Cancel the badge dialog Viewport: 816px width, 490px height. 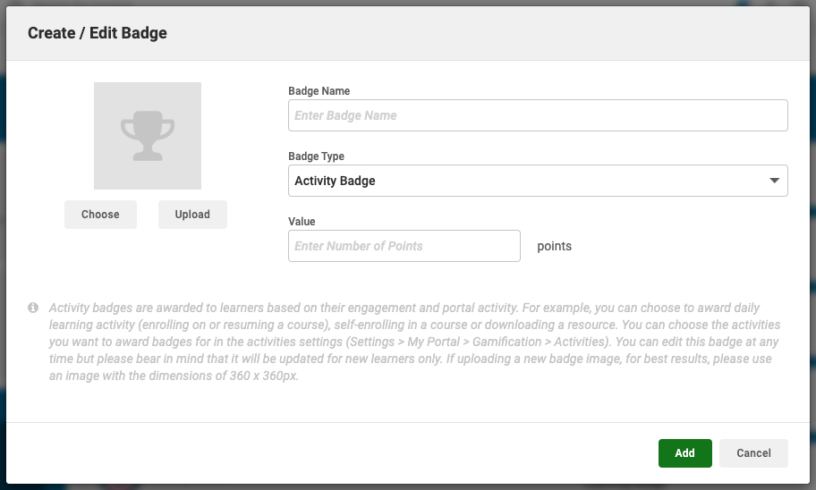point(753,453)
